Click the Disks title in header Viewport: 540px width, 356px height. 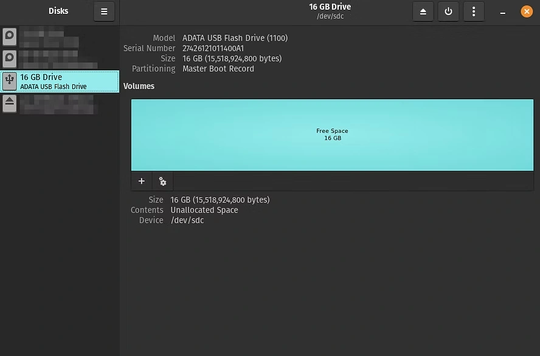click(x=58, y=11)
